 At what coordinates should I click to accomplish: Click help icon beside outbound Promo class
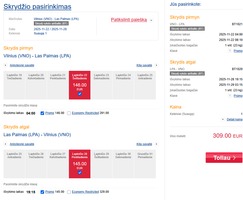[x=229, y=51]
